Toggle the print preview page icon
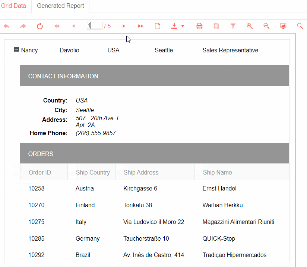 pos(158,26)
